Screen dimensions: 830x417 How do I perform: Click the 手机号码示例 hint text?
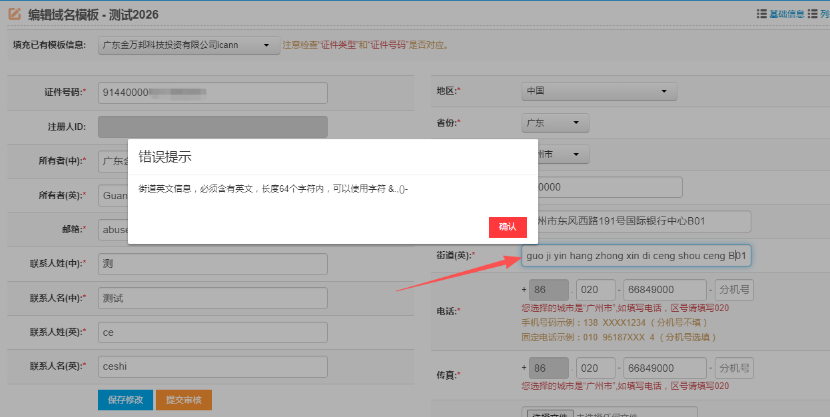tap(615, 322)
